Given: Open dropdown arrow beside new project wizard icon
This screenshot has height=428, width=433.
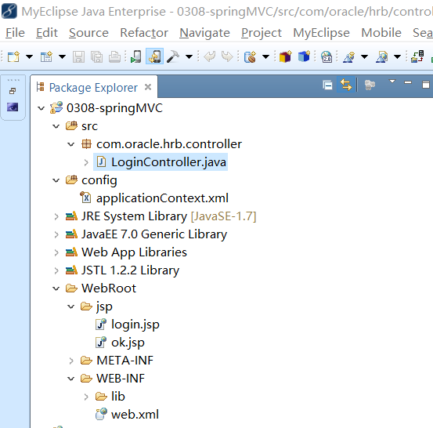Looking at the screenshot, I should click(62, 57).
